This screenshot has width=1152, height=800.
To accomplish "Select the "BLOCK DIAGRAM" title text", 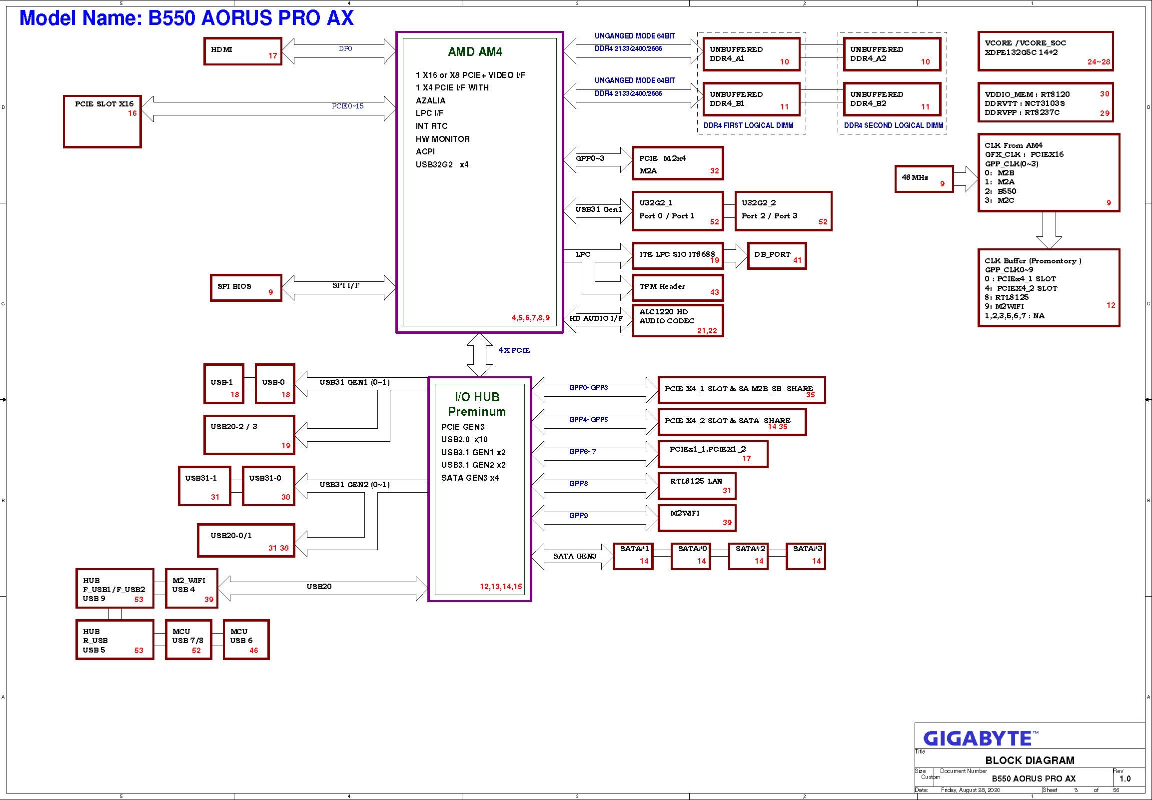I will click(x=1030, y=761).
